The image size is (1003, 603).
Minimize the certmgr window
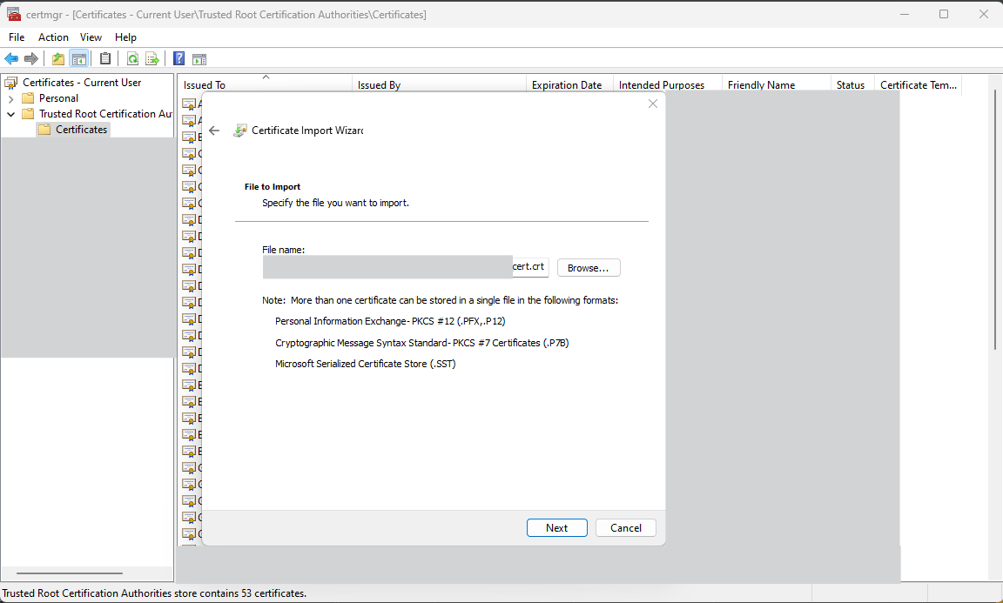coord(905,14)
